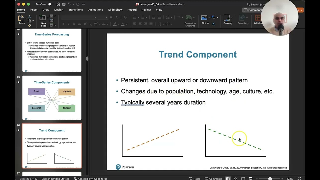Switch to Normal view in status bar
The width and height of the screenshot is (320, 180).
pos(228,179)
